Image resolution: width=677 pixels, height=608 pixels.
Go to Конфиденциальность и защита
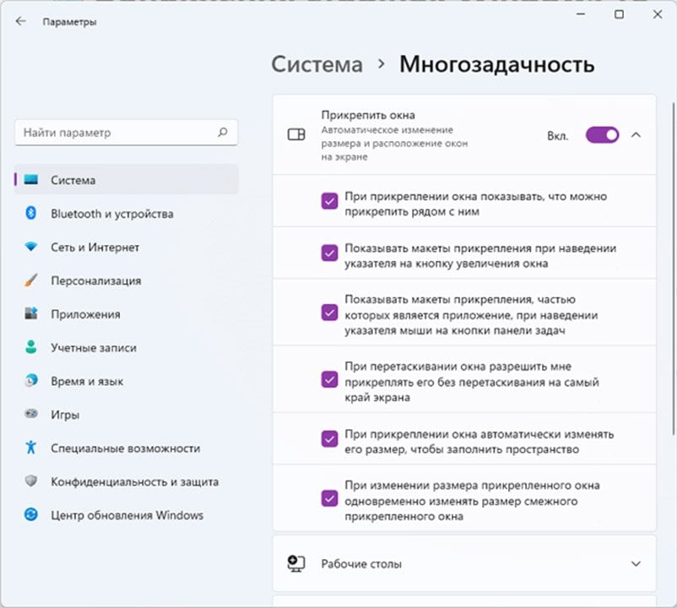coord(127,481)
